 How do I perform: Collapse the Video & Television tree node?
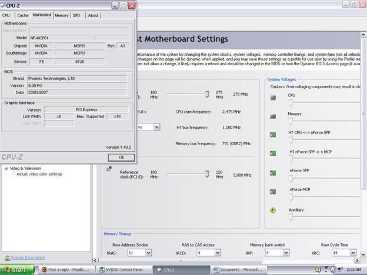[6, 168]
